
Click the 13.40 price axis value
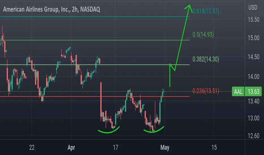[x=254, y=101]
